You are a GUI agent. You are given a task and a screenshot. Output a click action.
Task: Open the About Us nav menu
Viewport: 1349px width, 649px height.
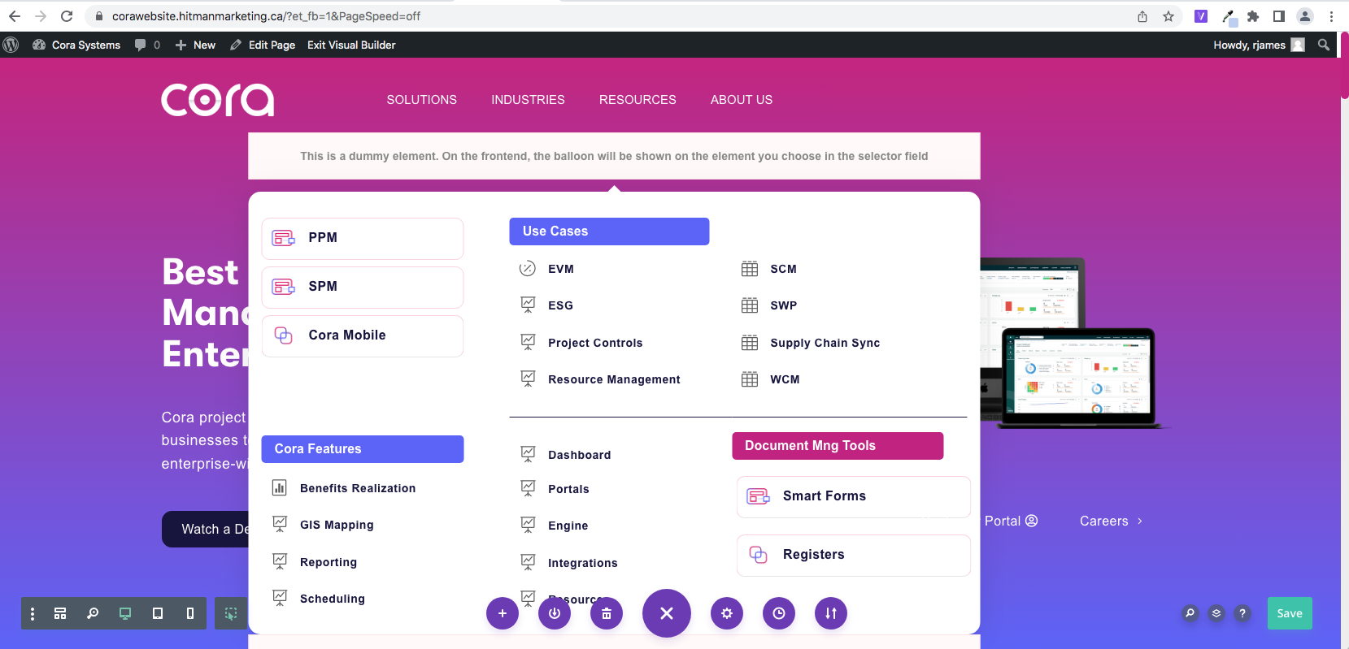[742, 99]
